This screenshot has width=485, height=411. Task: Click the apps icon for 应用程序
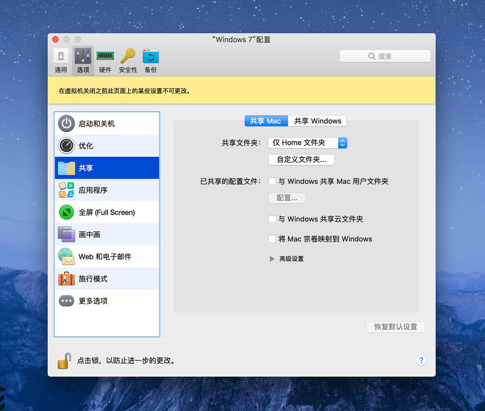66,190
